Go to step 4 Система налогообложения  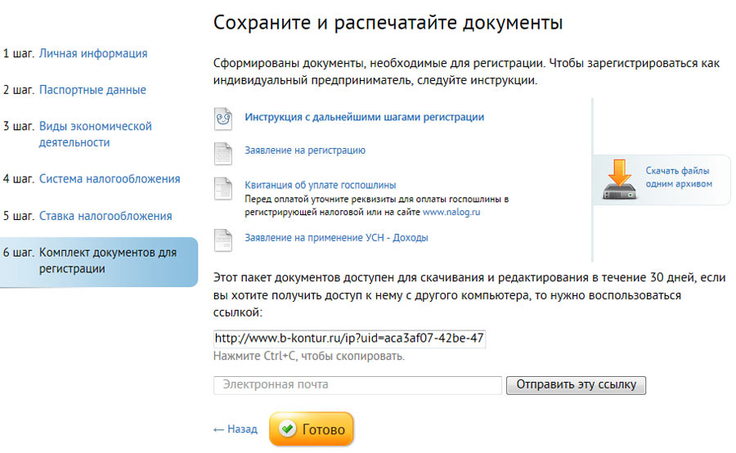110,178
